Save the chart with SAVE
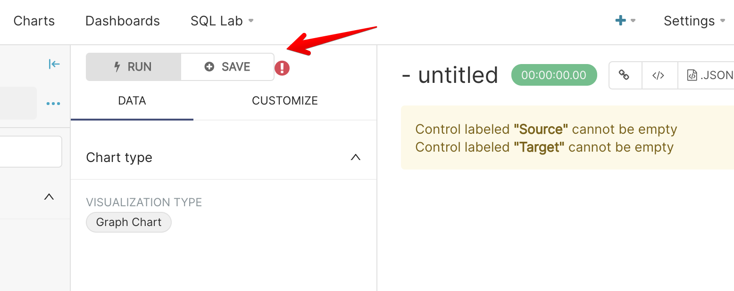Image resolution: width=734 pixels, height=291 pixels. point(227,66)
